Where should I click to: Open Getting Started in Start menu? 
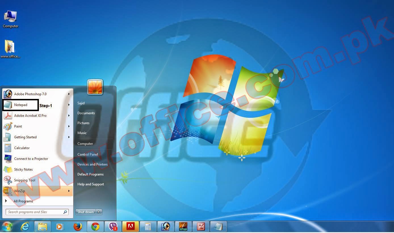pos(38,137)
